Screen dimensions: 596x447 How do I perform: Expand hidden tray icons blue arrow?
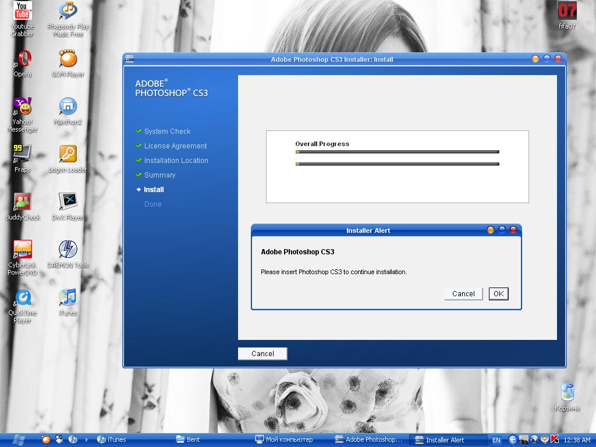(x=512, y=440)
